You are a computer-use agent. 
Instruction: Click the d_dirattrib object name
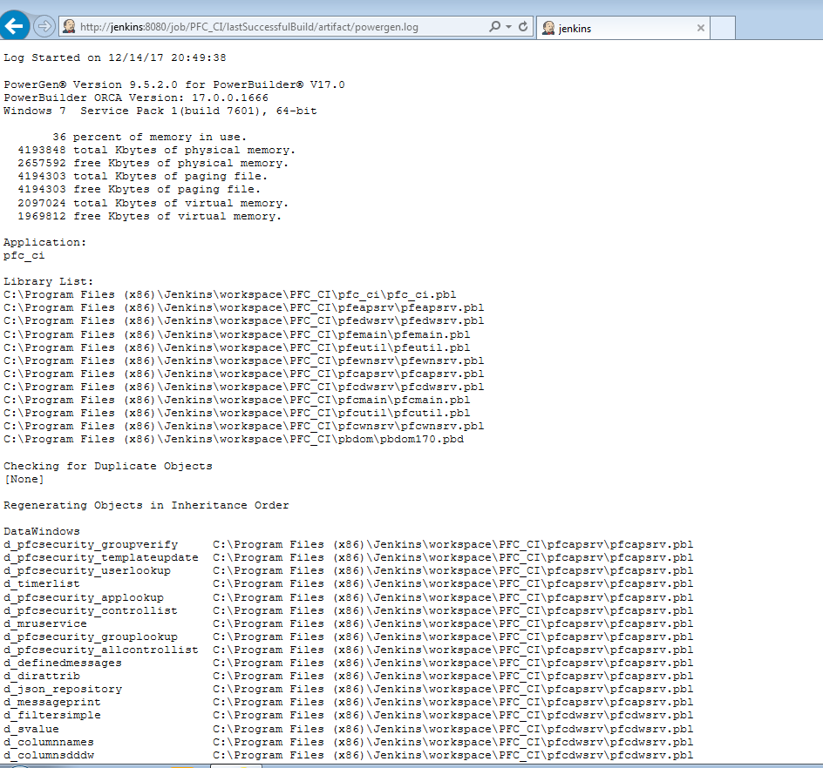click(x=42, y=677)
